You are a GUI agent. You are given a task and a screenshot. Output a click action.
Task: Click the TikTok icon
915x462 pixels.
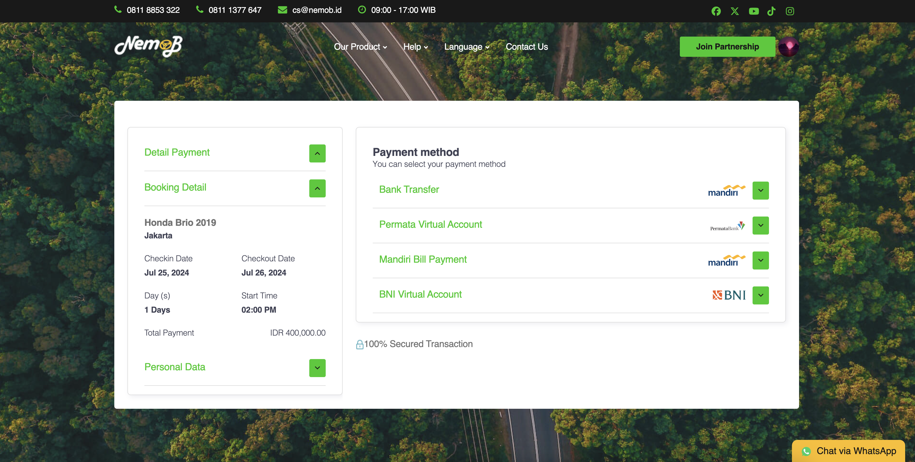(771, 11)
